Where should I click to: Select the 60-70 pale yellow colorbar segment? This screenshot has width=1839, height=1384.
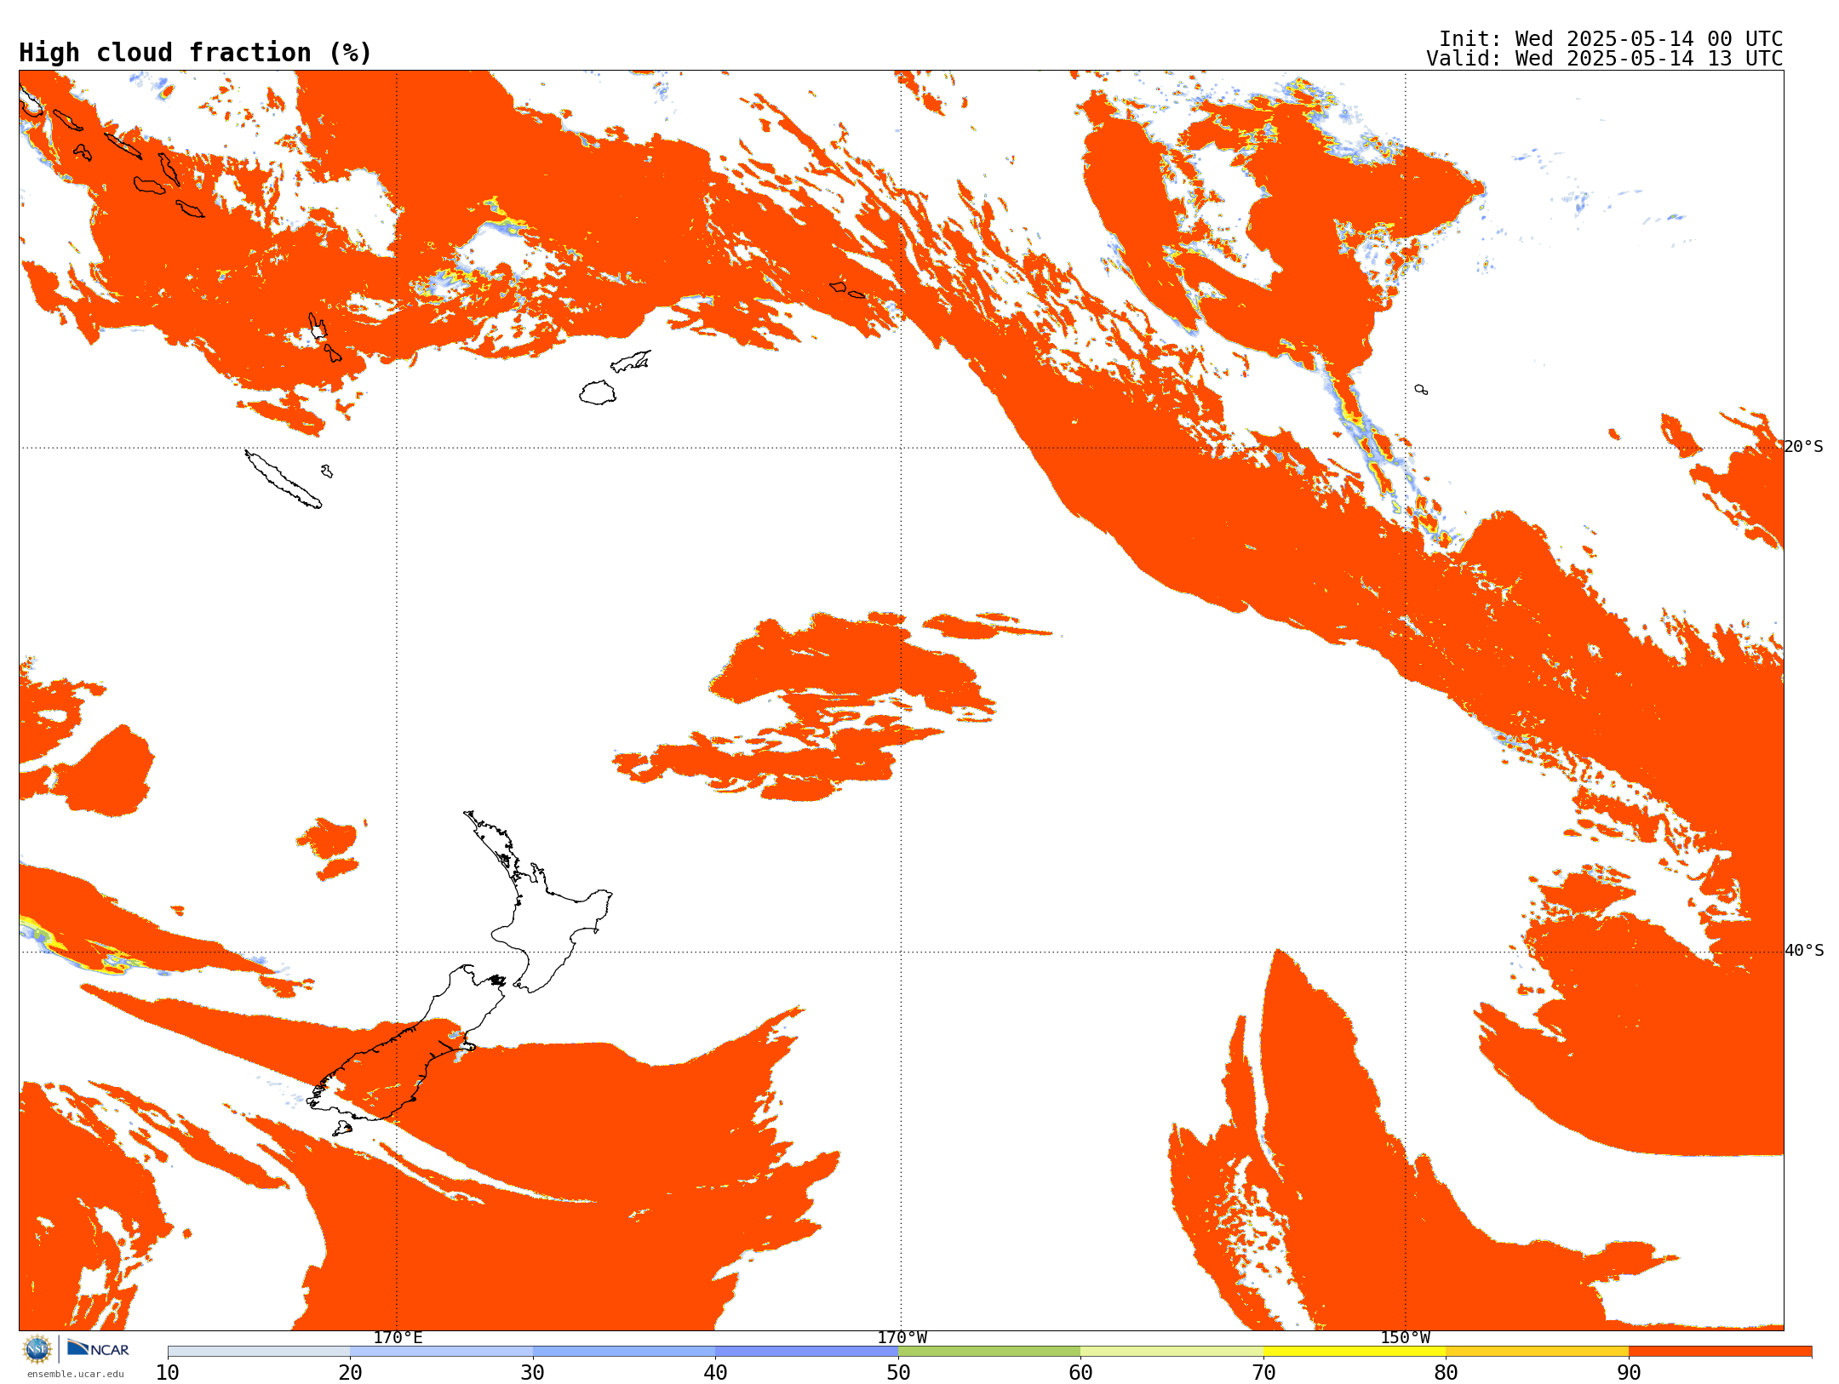click(1172, 1352)
